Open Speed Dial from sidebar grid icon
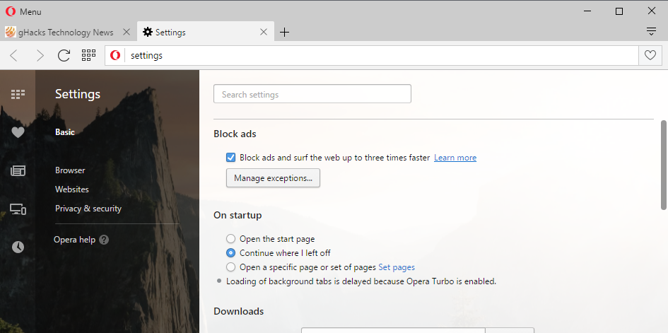Screen dimensions: 668x333 pos(18,94)
